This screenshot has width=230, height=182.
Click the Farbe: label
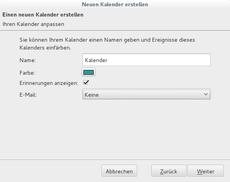click(27, 73)
